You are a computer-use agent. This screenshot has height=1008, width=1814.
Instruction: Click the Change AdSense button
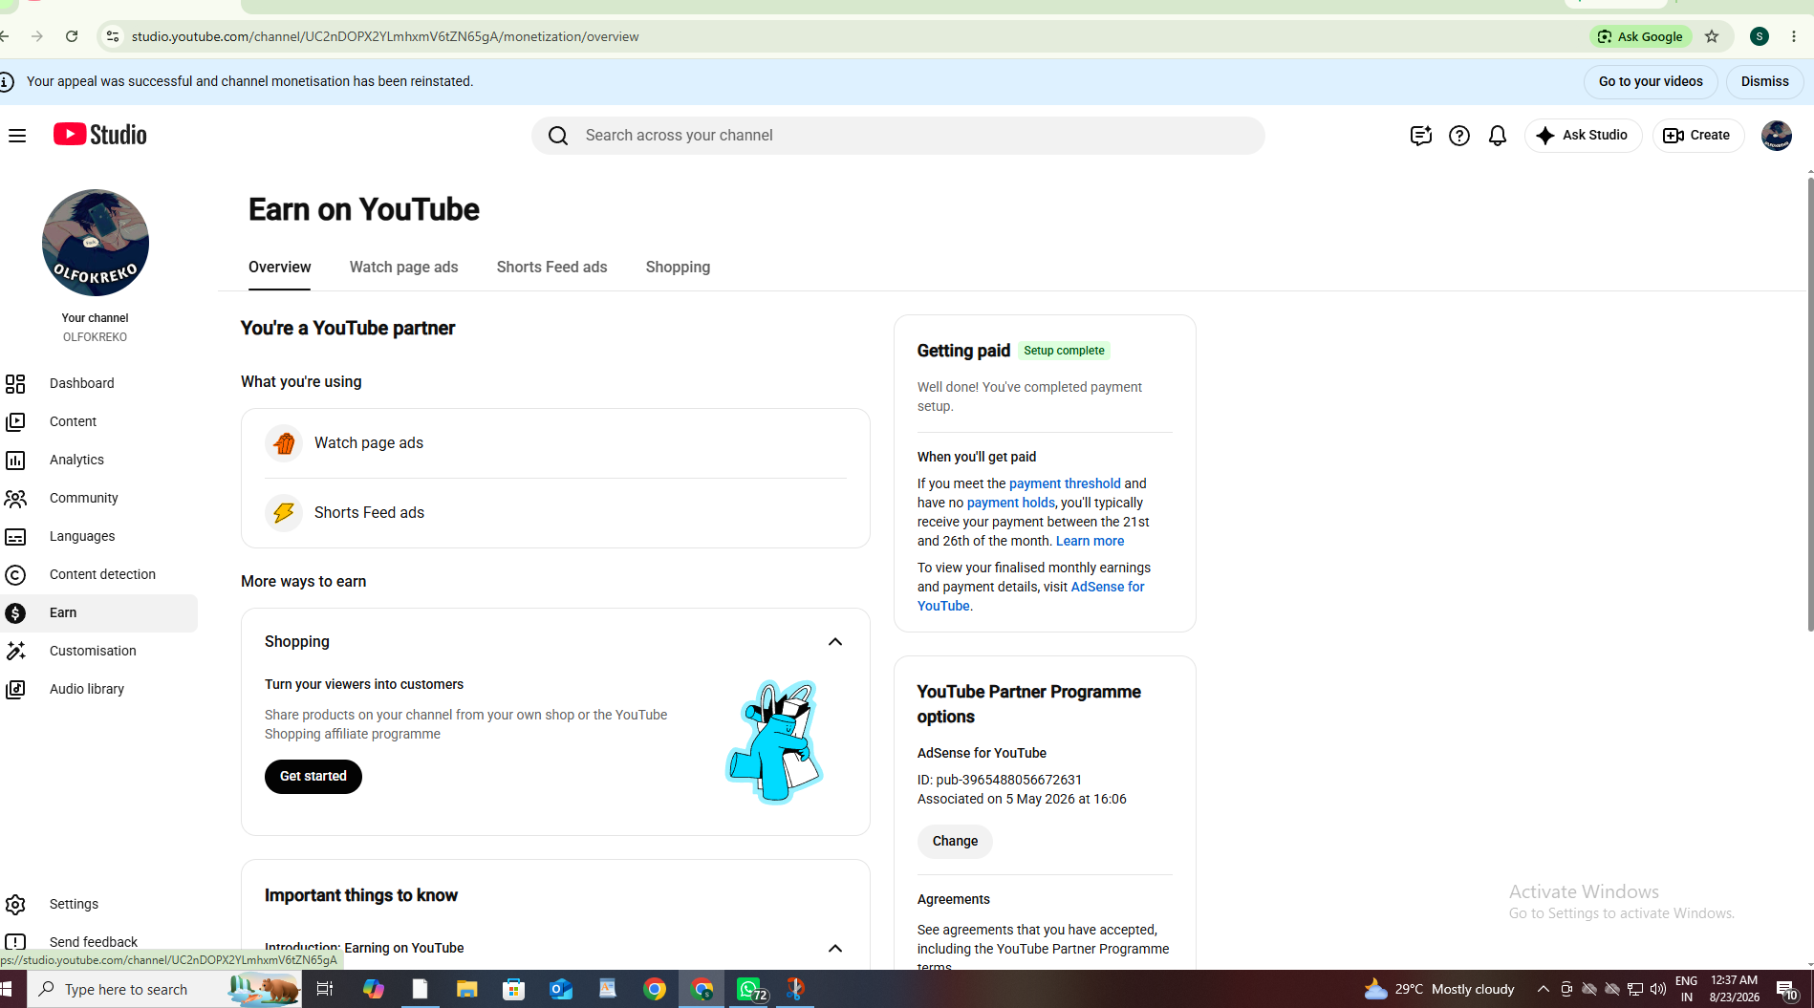coord(955,842)
